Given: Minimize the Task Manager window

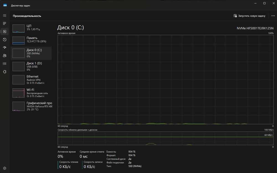Looking at the screenshot, I should 255,3.
